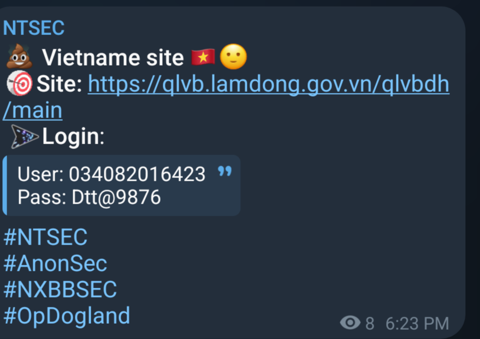Viewport: 480px width, 339px height.
Task: Click the dartboard target emoji
Action: coord(20,83)
